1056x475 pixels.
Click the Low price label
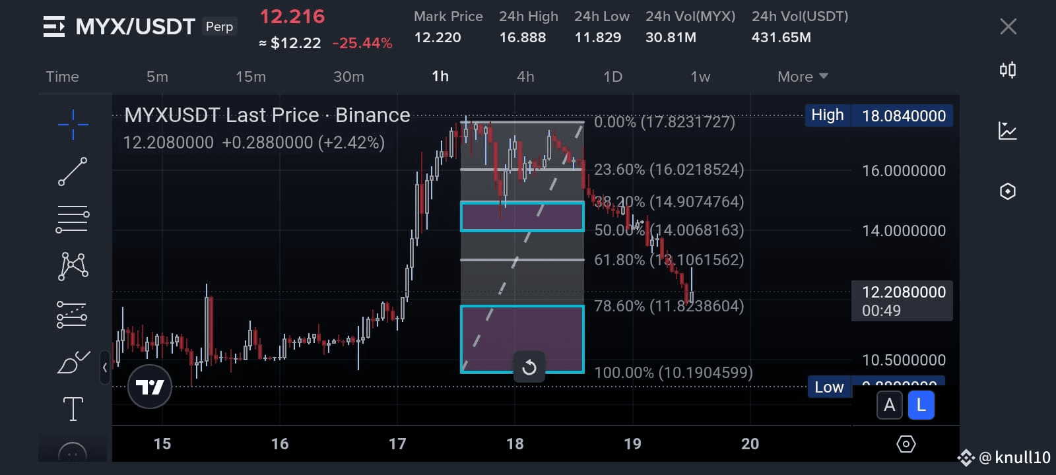pyautogui.click(x=829, y=387)
